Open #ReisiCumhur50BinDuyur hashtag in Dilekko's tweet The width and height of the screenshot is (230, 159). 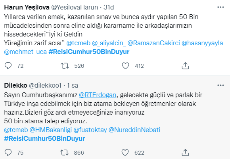coord(44,139)
